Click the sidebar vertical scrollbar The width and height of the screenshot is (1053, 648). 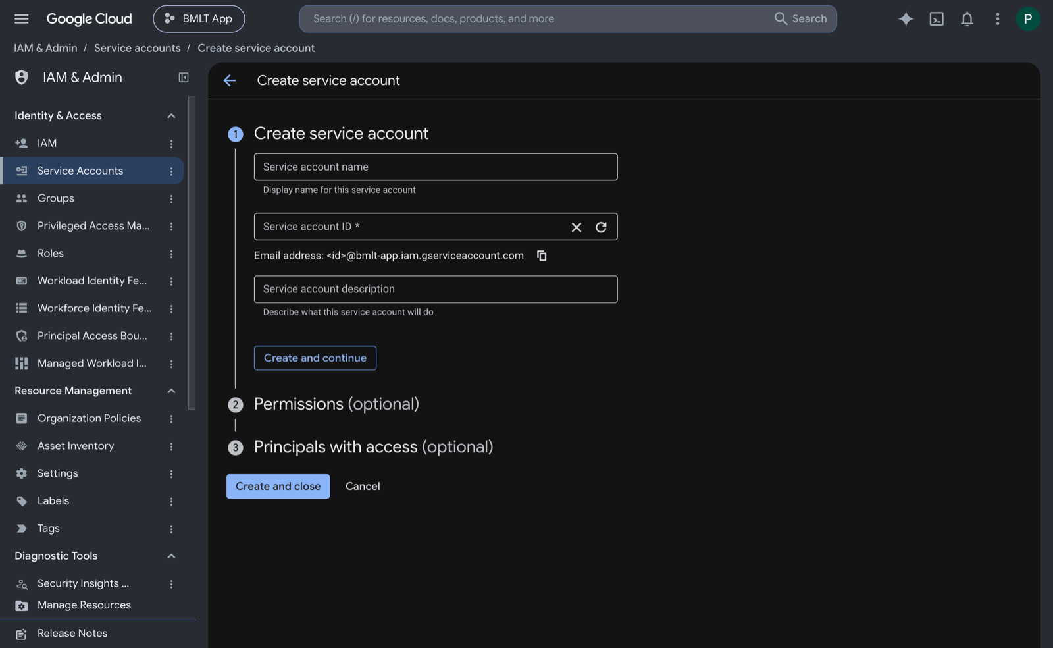192,254
